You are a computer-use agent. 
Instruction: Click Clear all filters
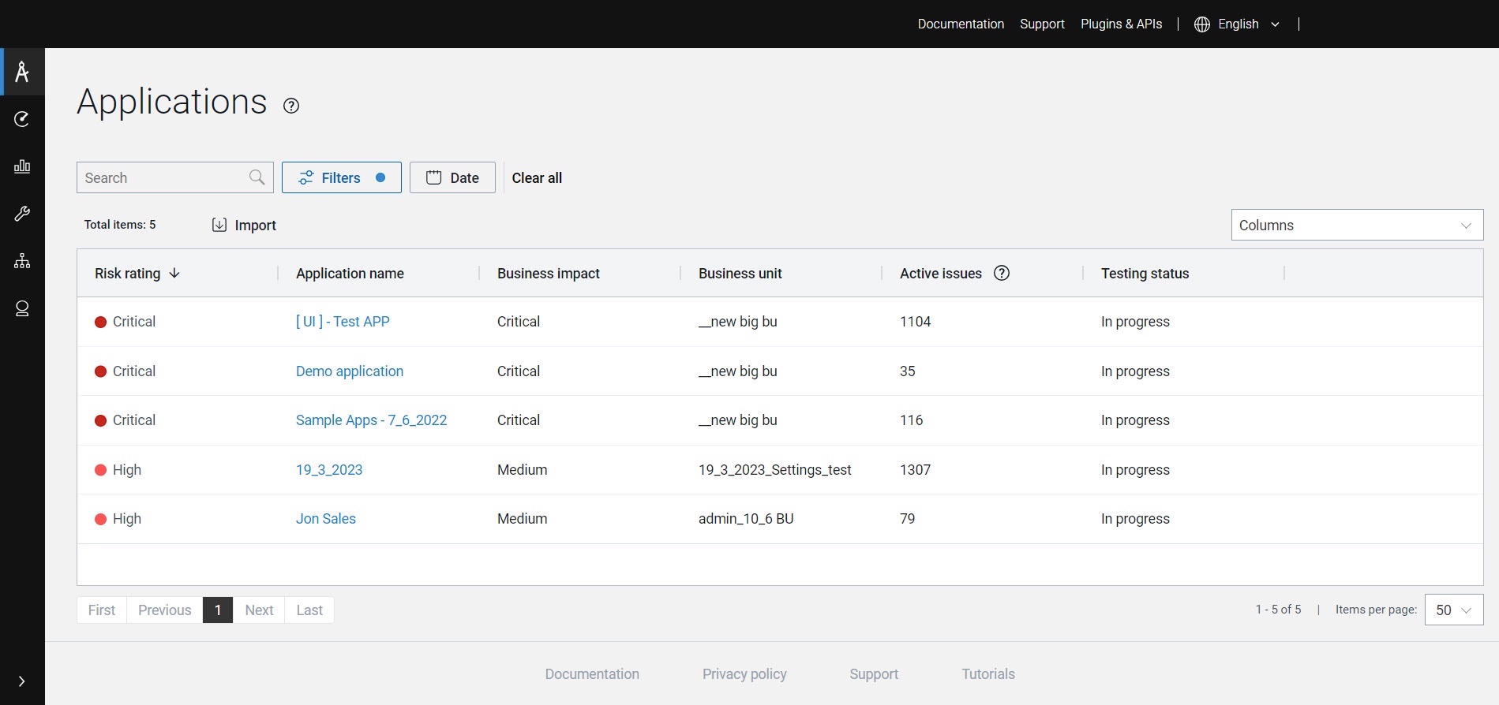[537, 178]
